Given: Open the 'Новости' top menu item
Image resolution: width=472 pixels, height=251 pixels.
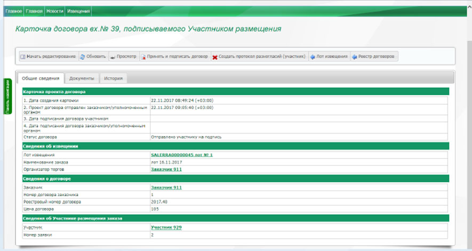Looking at the screenshot, I should (x=54, y=11).
